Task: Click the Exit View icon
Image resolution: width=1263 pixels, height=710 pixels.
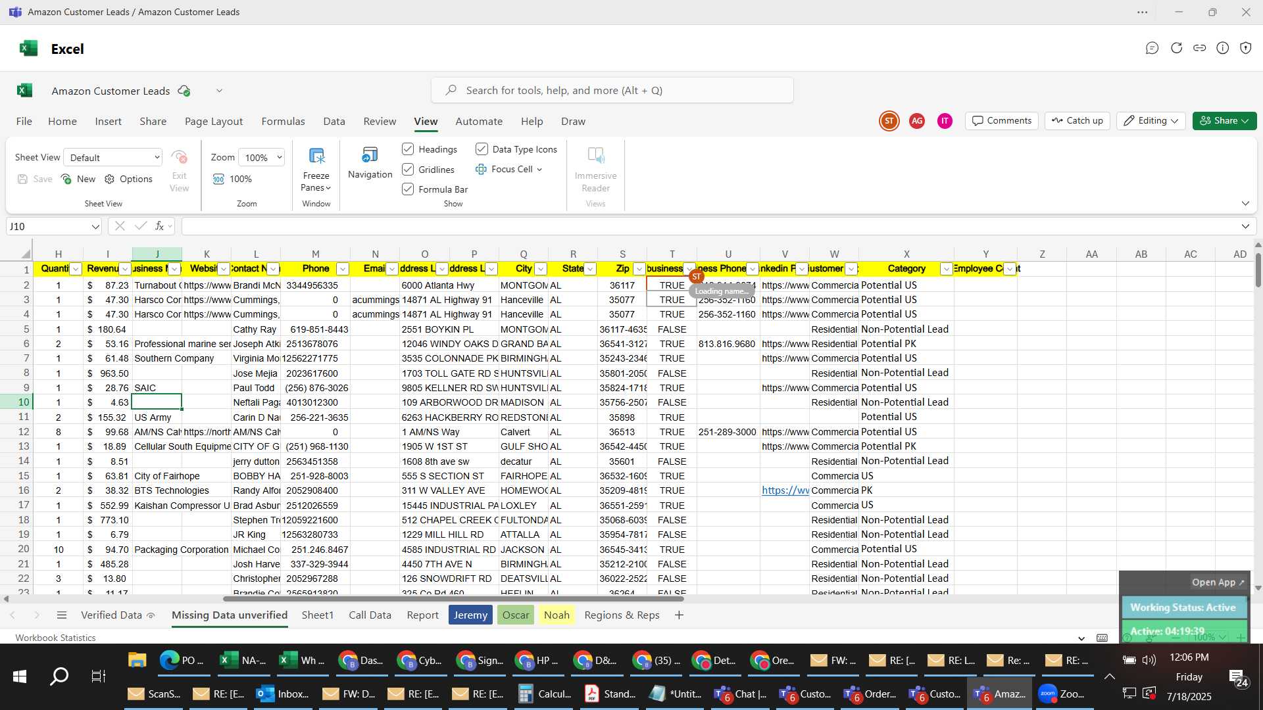Action: coord(179,157)
